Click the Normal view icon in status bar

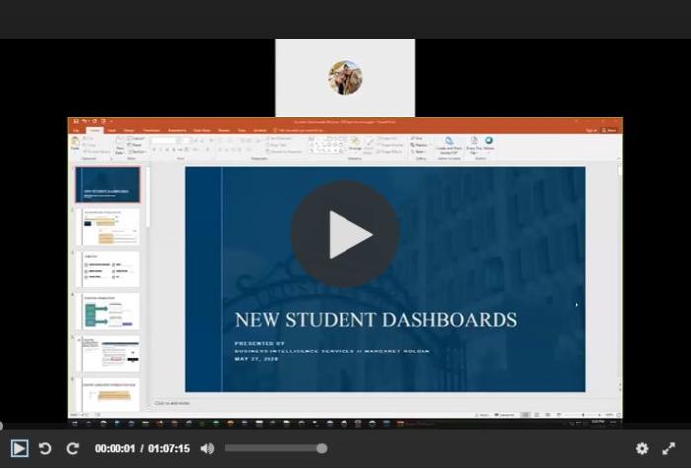pyautogui.click(x=525, y=415)
